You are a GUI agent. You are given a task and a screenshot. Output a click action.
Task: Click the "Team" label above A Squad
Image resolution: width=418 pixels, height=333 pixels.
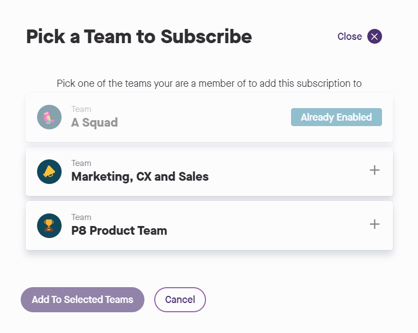(x=81, y=109)
